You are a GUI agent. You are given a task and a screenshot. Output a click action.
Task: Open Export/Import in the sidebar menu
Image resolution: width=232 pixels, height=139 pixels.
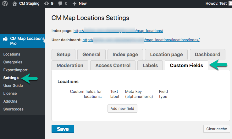pyautogui.click(x=15, y=70)
